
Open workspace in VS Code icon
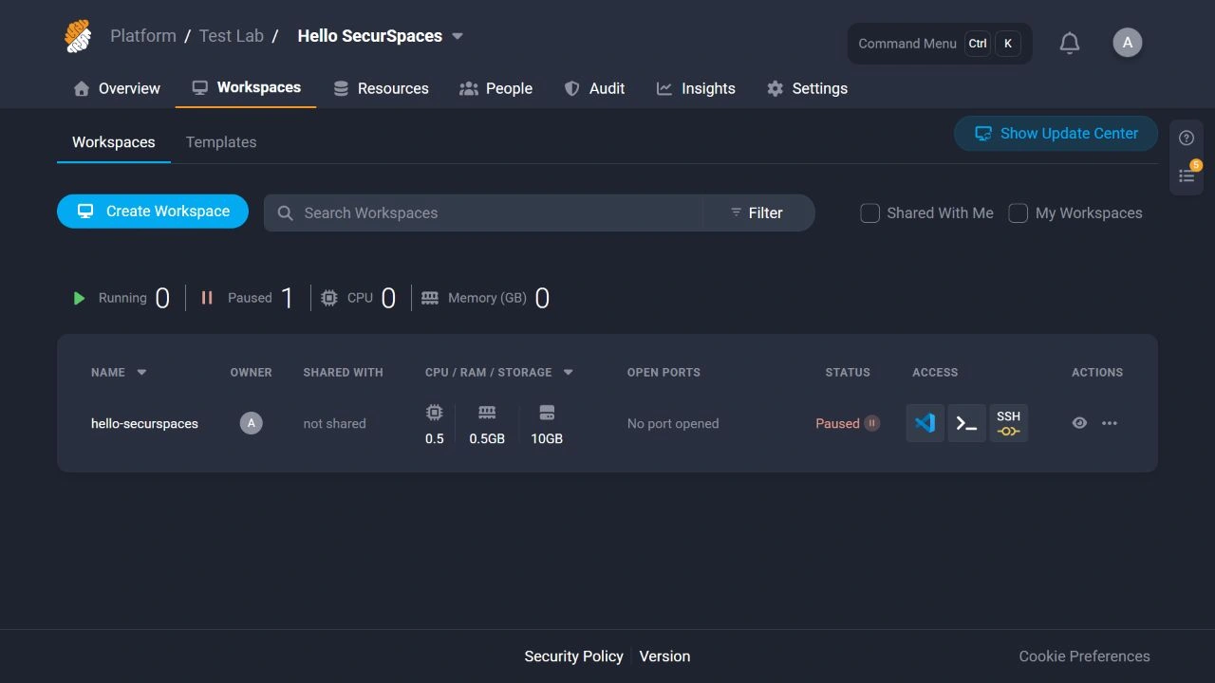925,423
